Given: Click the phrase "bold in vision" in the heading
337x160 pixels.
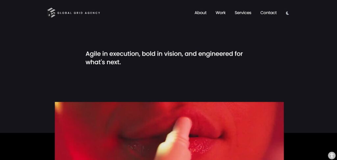Looking at the screenshot, I should point(162,54).
